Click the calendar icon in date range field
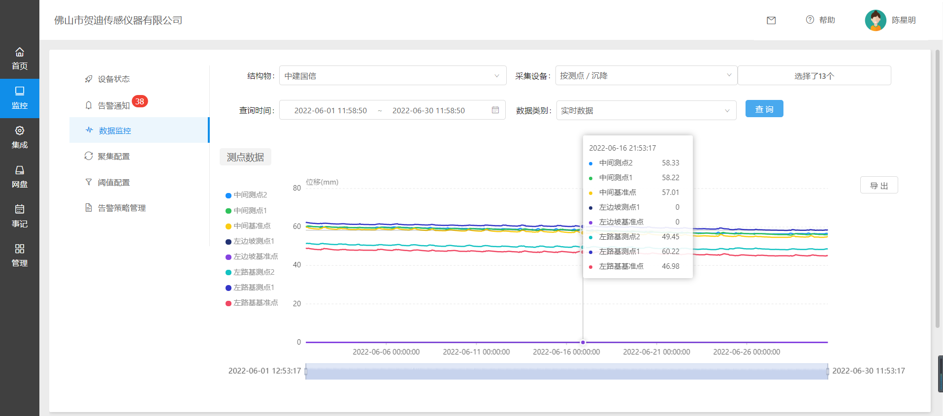The image size is (943, 416). [x=495, y=110]
